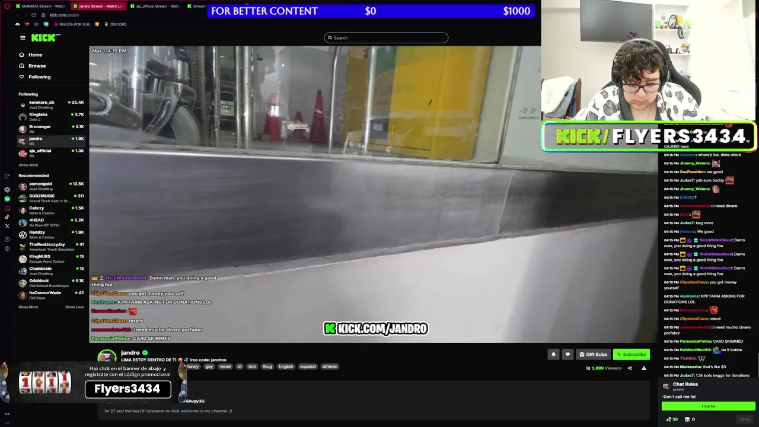Click jandro's streamer avatar below video
Image resolution: width=759 pixels, height=427 pixels.
click(x=107, y=357)
